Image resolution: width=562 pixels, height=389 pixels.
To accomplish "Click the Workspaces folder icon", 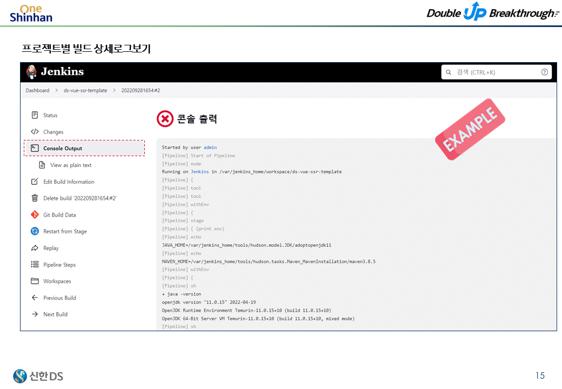I will tap(35, 281).
